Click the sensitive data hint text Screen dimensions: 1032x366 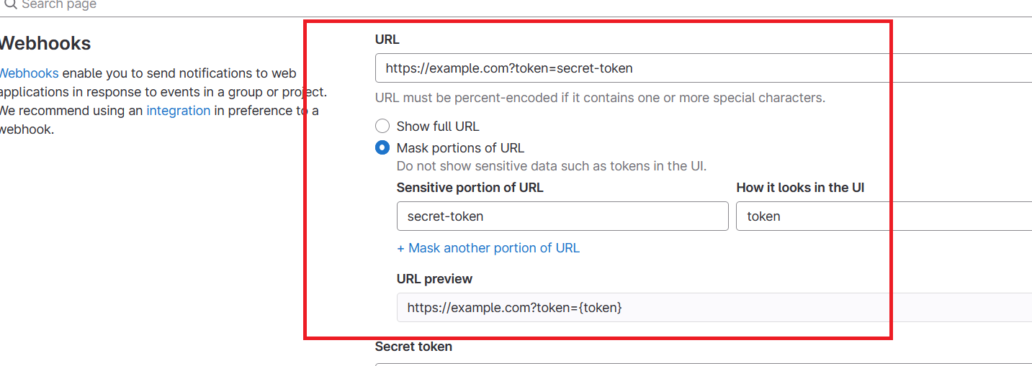click(551, 166)
